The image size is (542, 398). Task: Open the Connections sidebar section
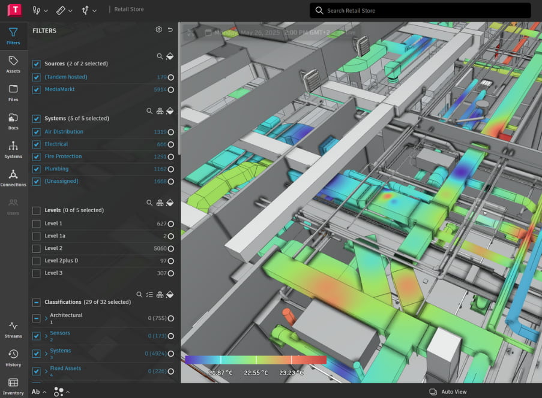click(x=13, y=178)
